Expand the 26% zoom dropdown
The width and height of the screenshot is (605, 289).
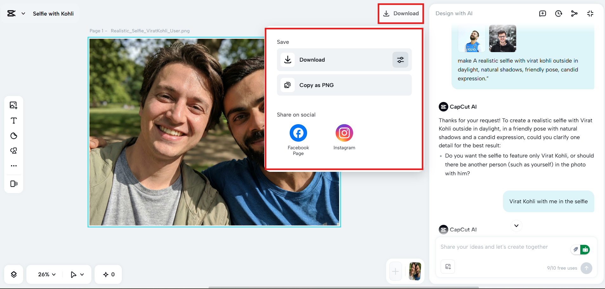[x=47, y=274]
